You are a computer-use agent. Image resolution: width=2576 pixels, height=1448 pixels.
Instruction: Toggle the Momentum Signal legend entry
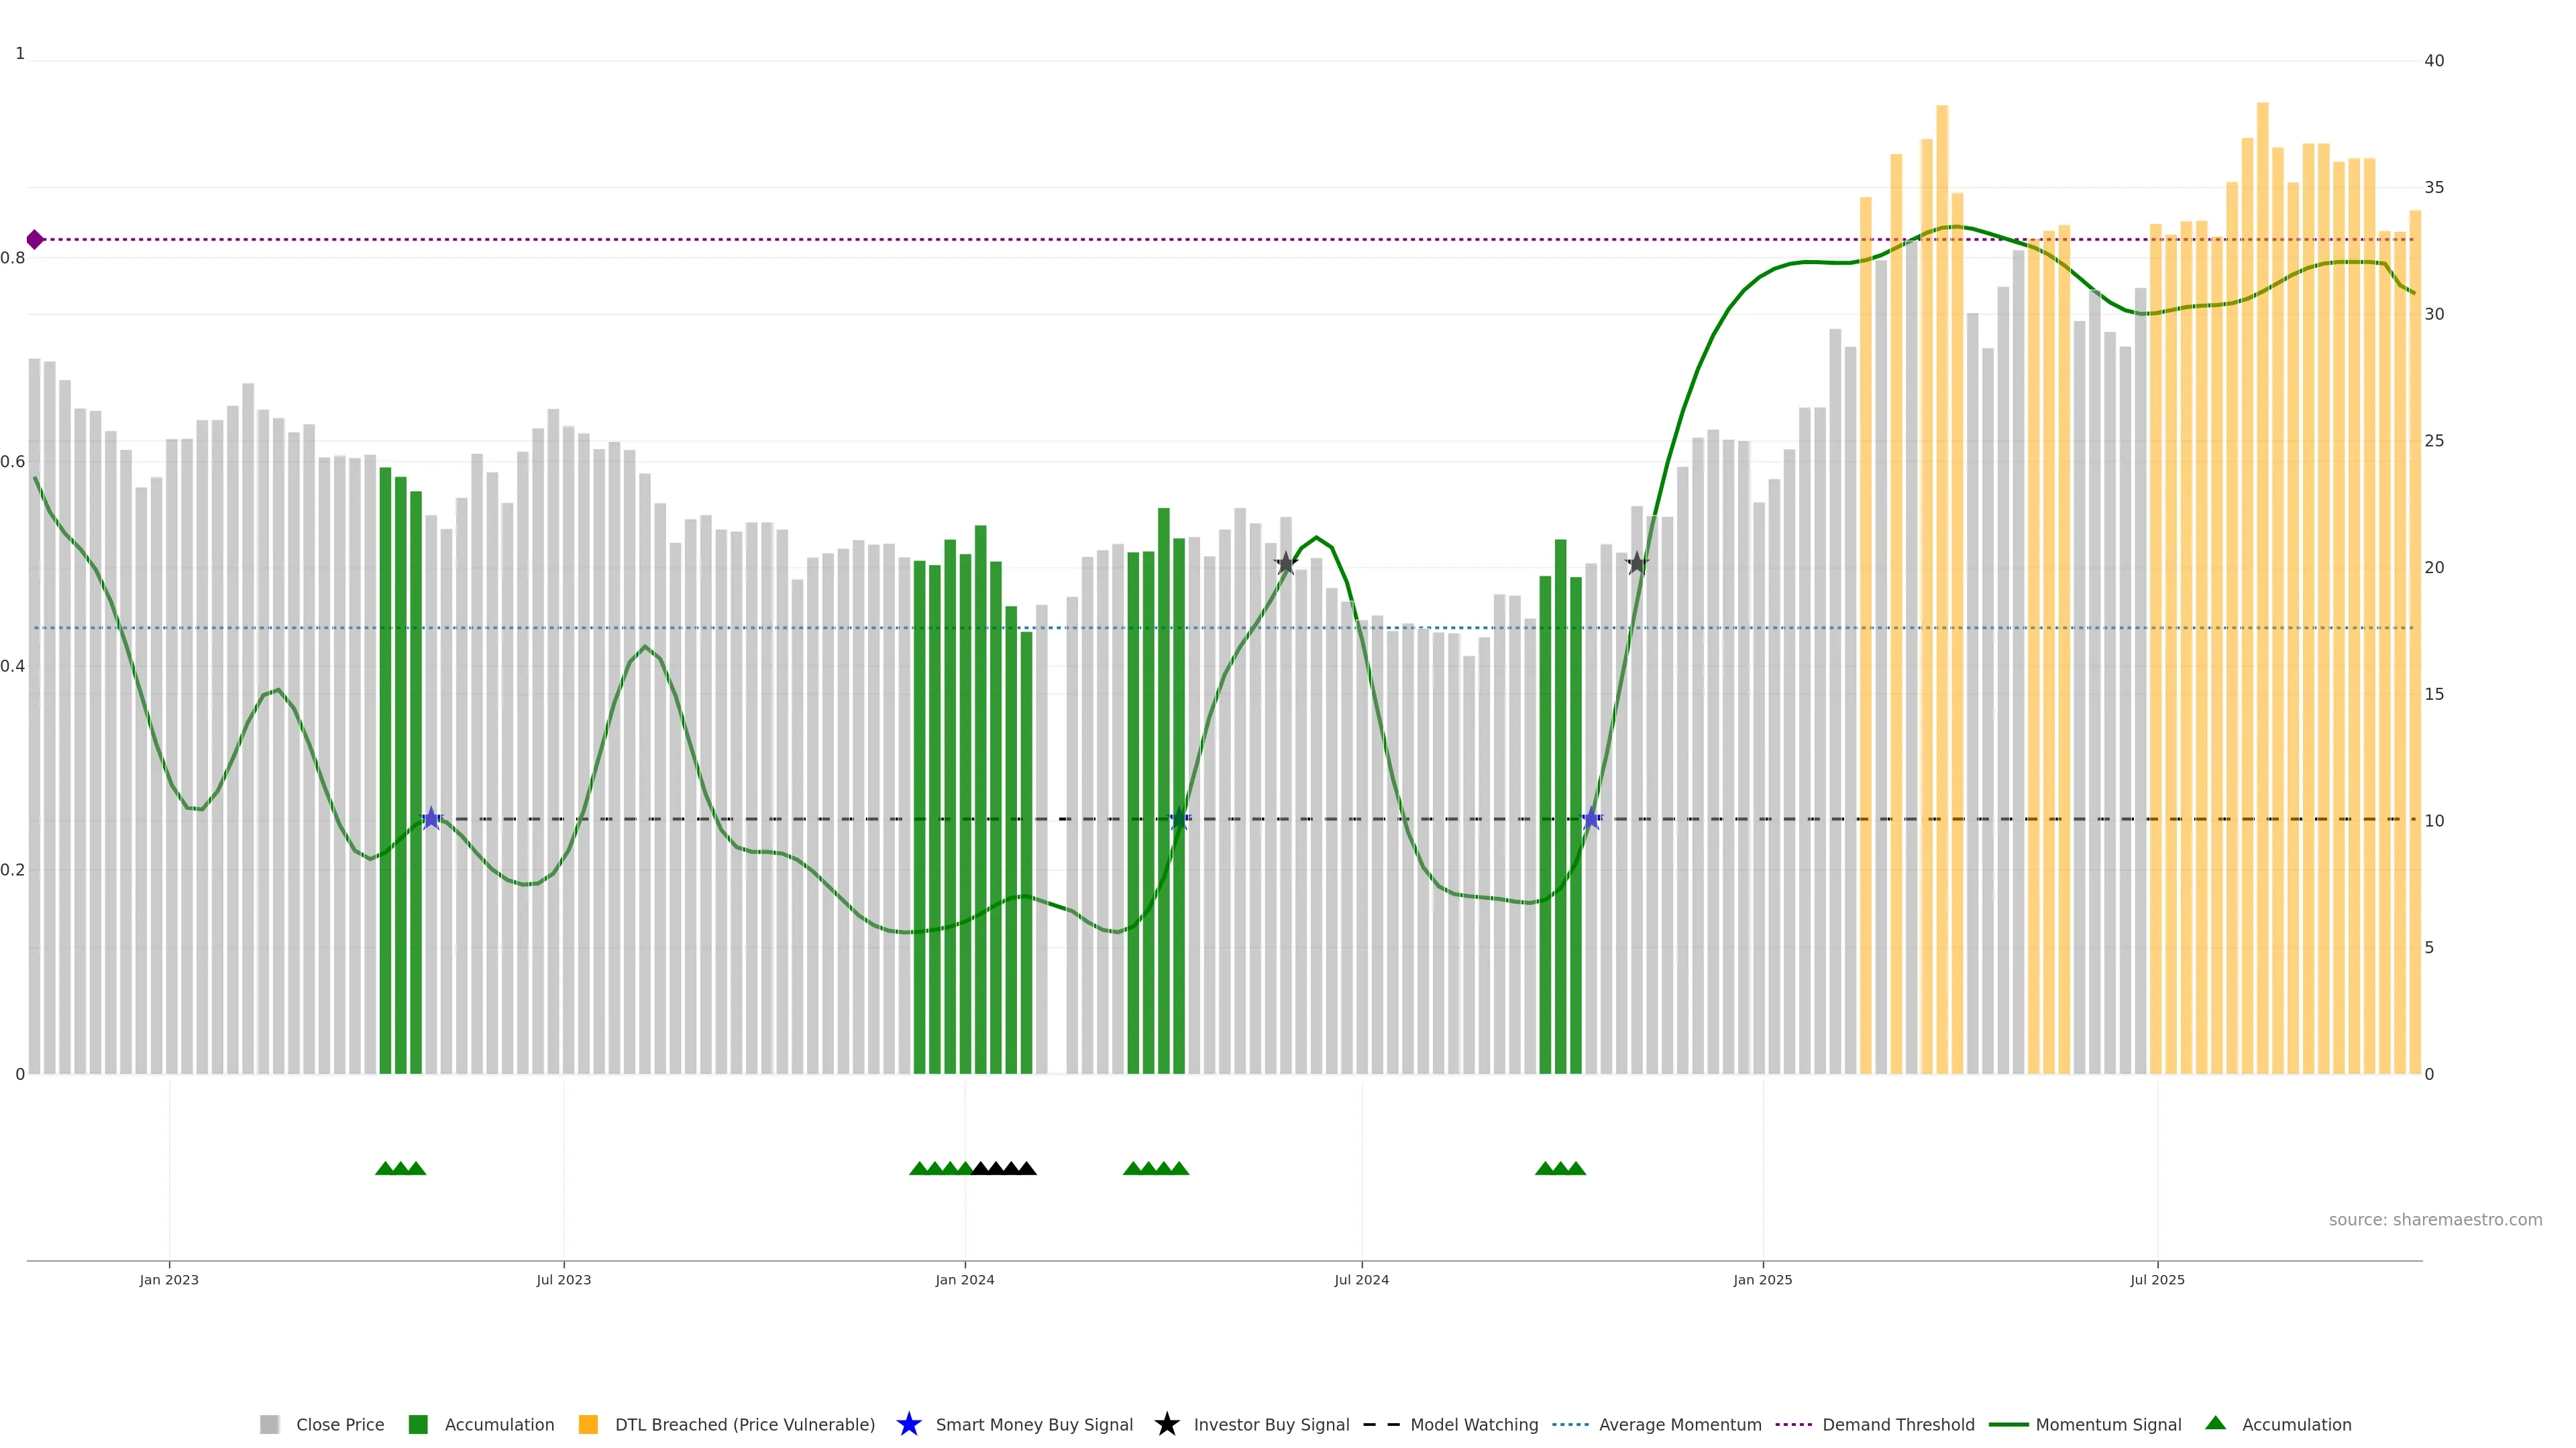click(2108, 1425)
